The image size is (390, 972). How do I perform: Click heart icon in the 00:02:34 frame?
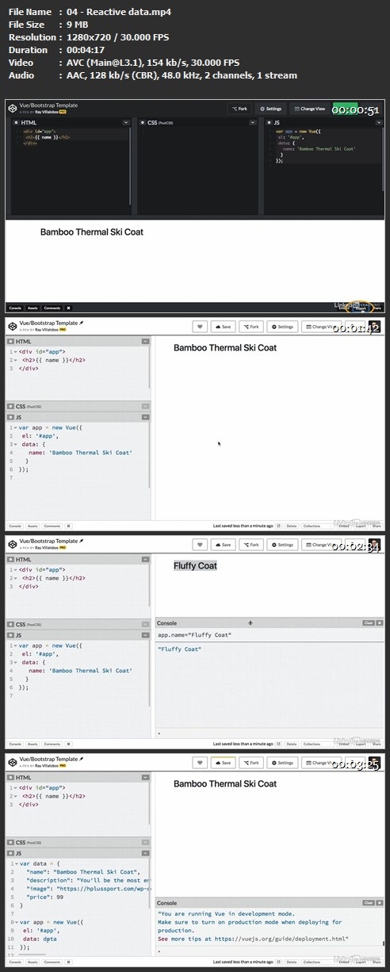pos(200,545)
